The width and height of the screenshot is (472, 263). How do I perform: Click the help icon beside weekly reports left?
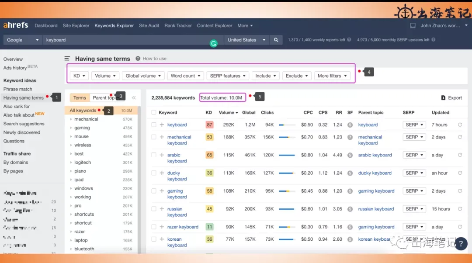coord(349,39)
